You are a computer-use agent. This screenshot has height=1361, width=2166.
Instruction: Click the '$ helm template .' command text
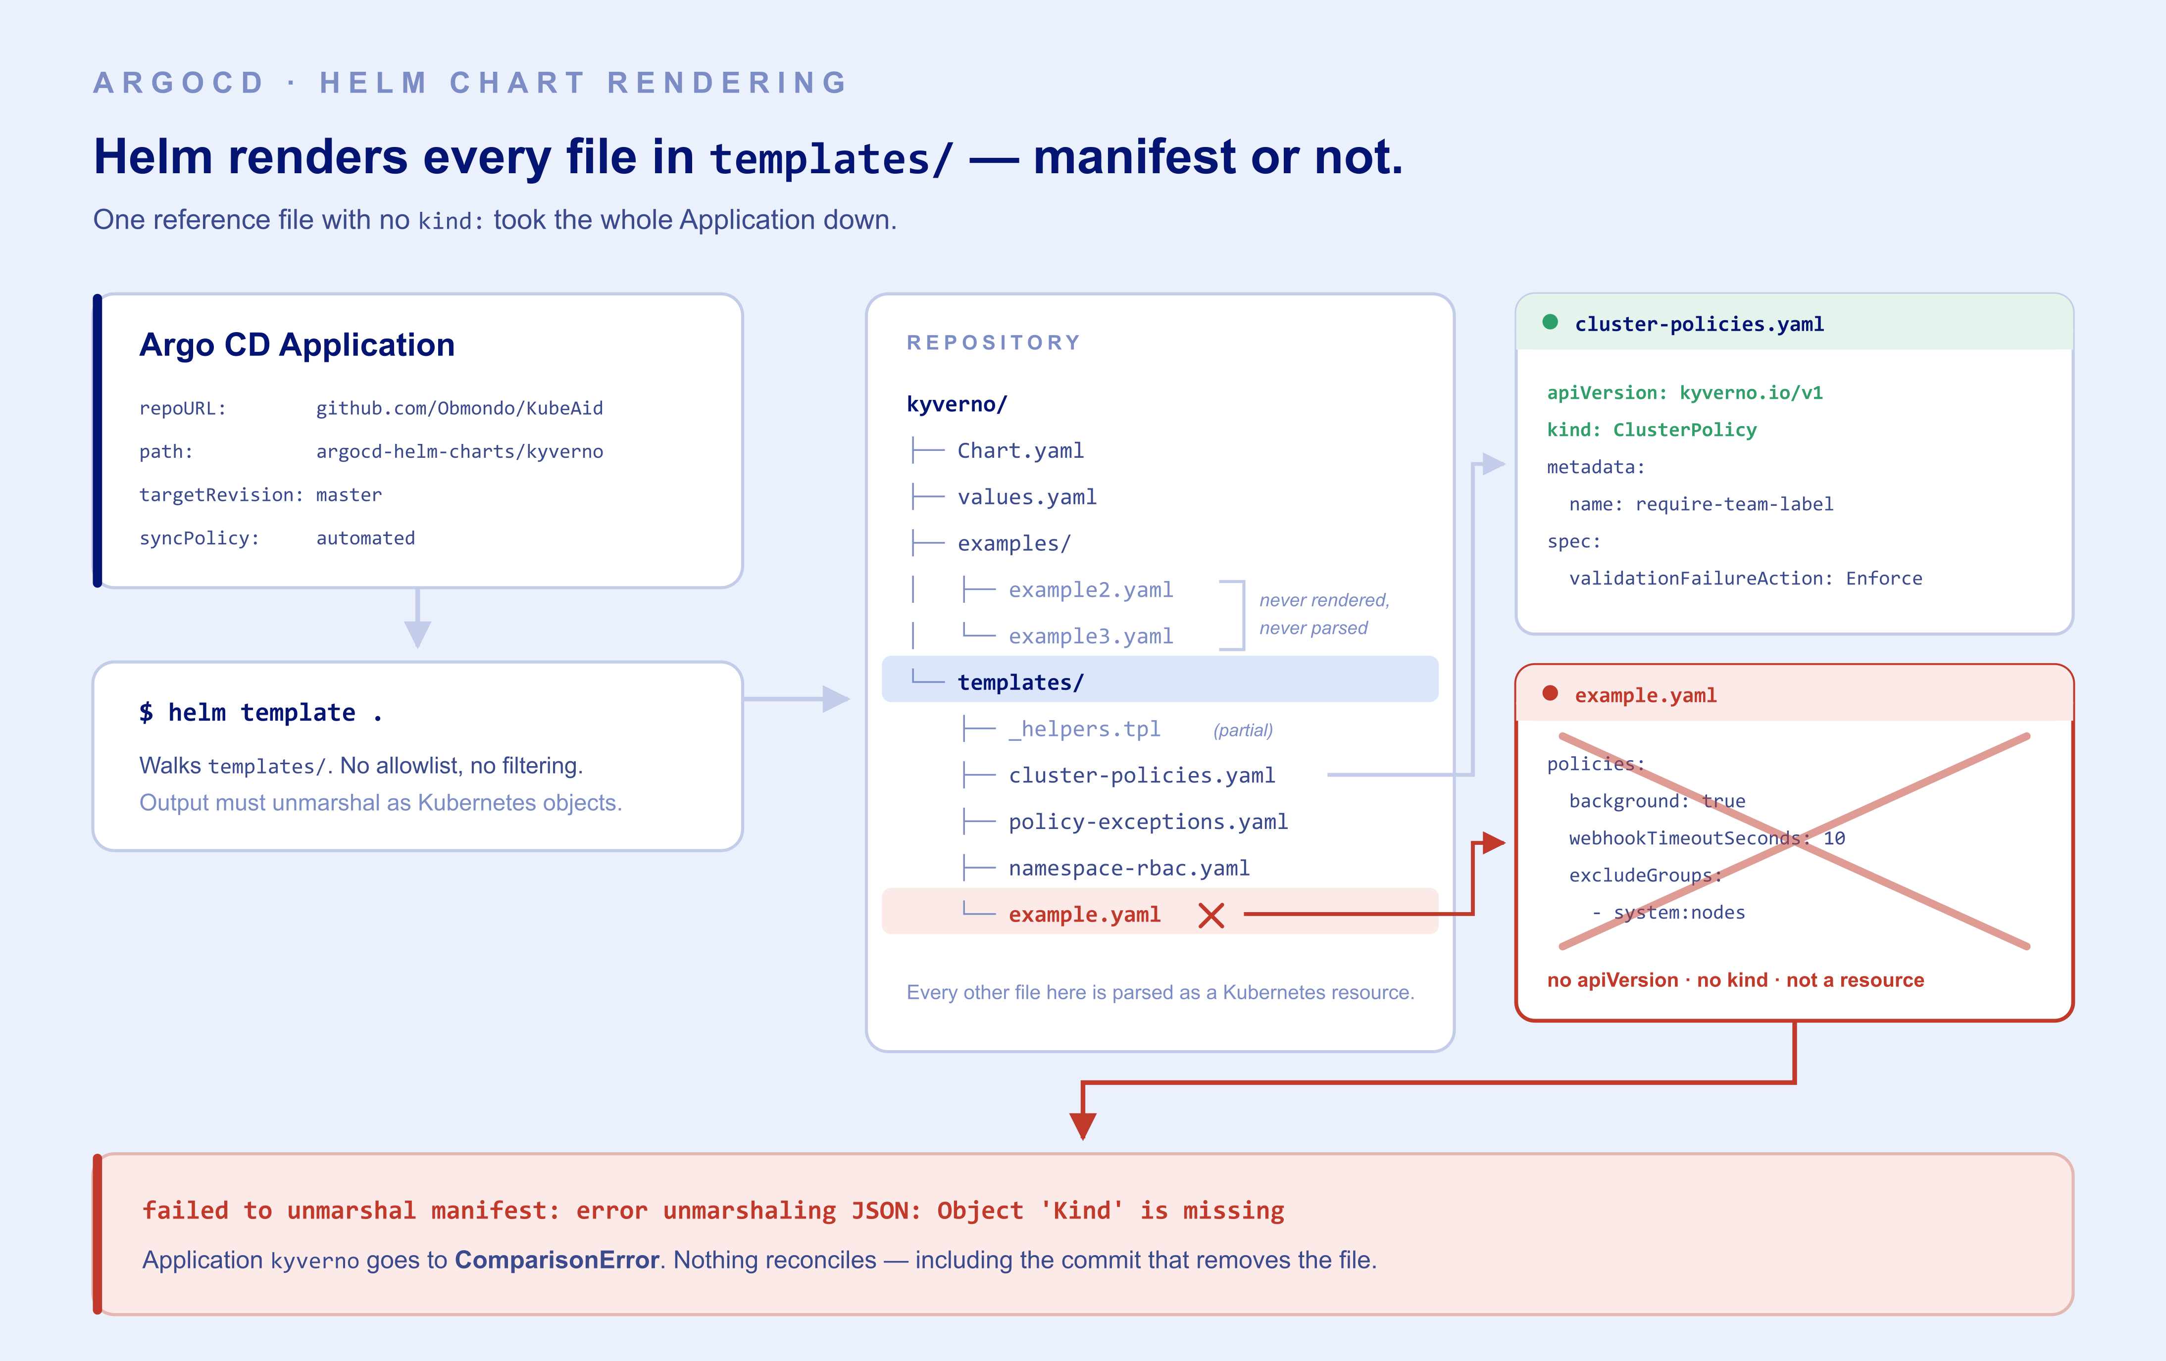[x=261, y=712]
